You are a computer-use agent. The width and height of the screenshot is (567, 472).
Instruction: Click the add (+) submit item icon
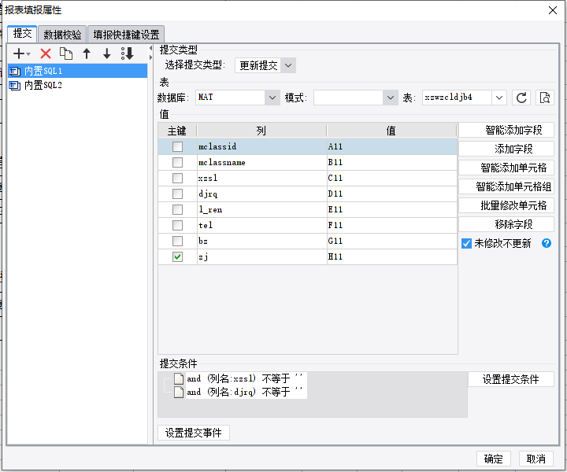click(18, 53)
